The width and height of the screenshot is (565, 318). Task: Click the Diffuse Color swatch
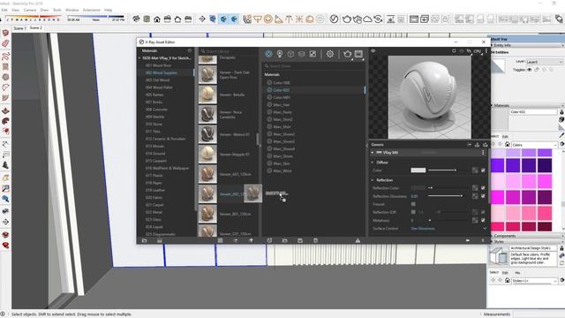[418, 170]
